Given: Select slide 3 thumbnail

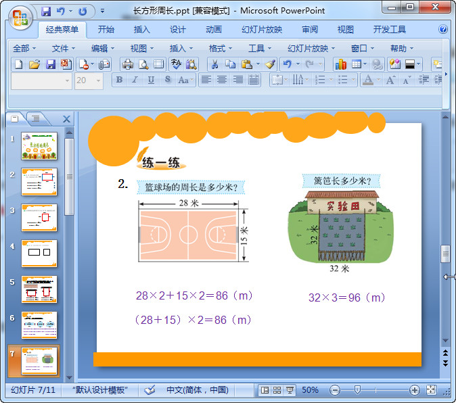Looking at the screenshot, I should (x=39, y=218).
